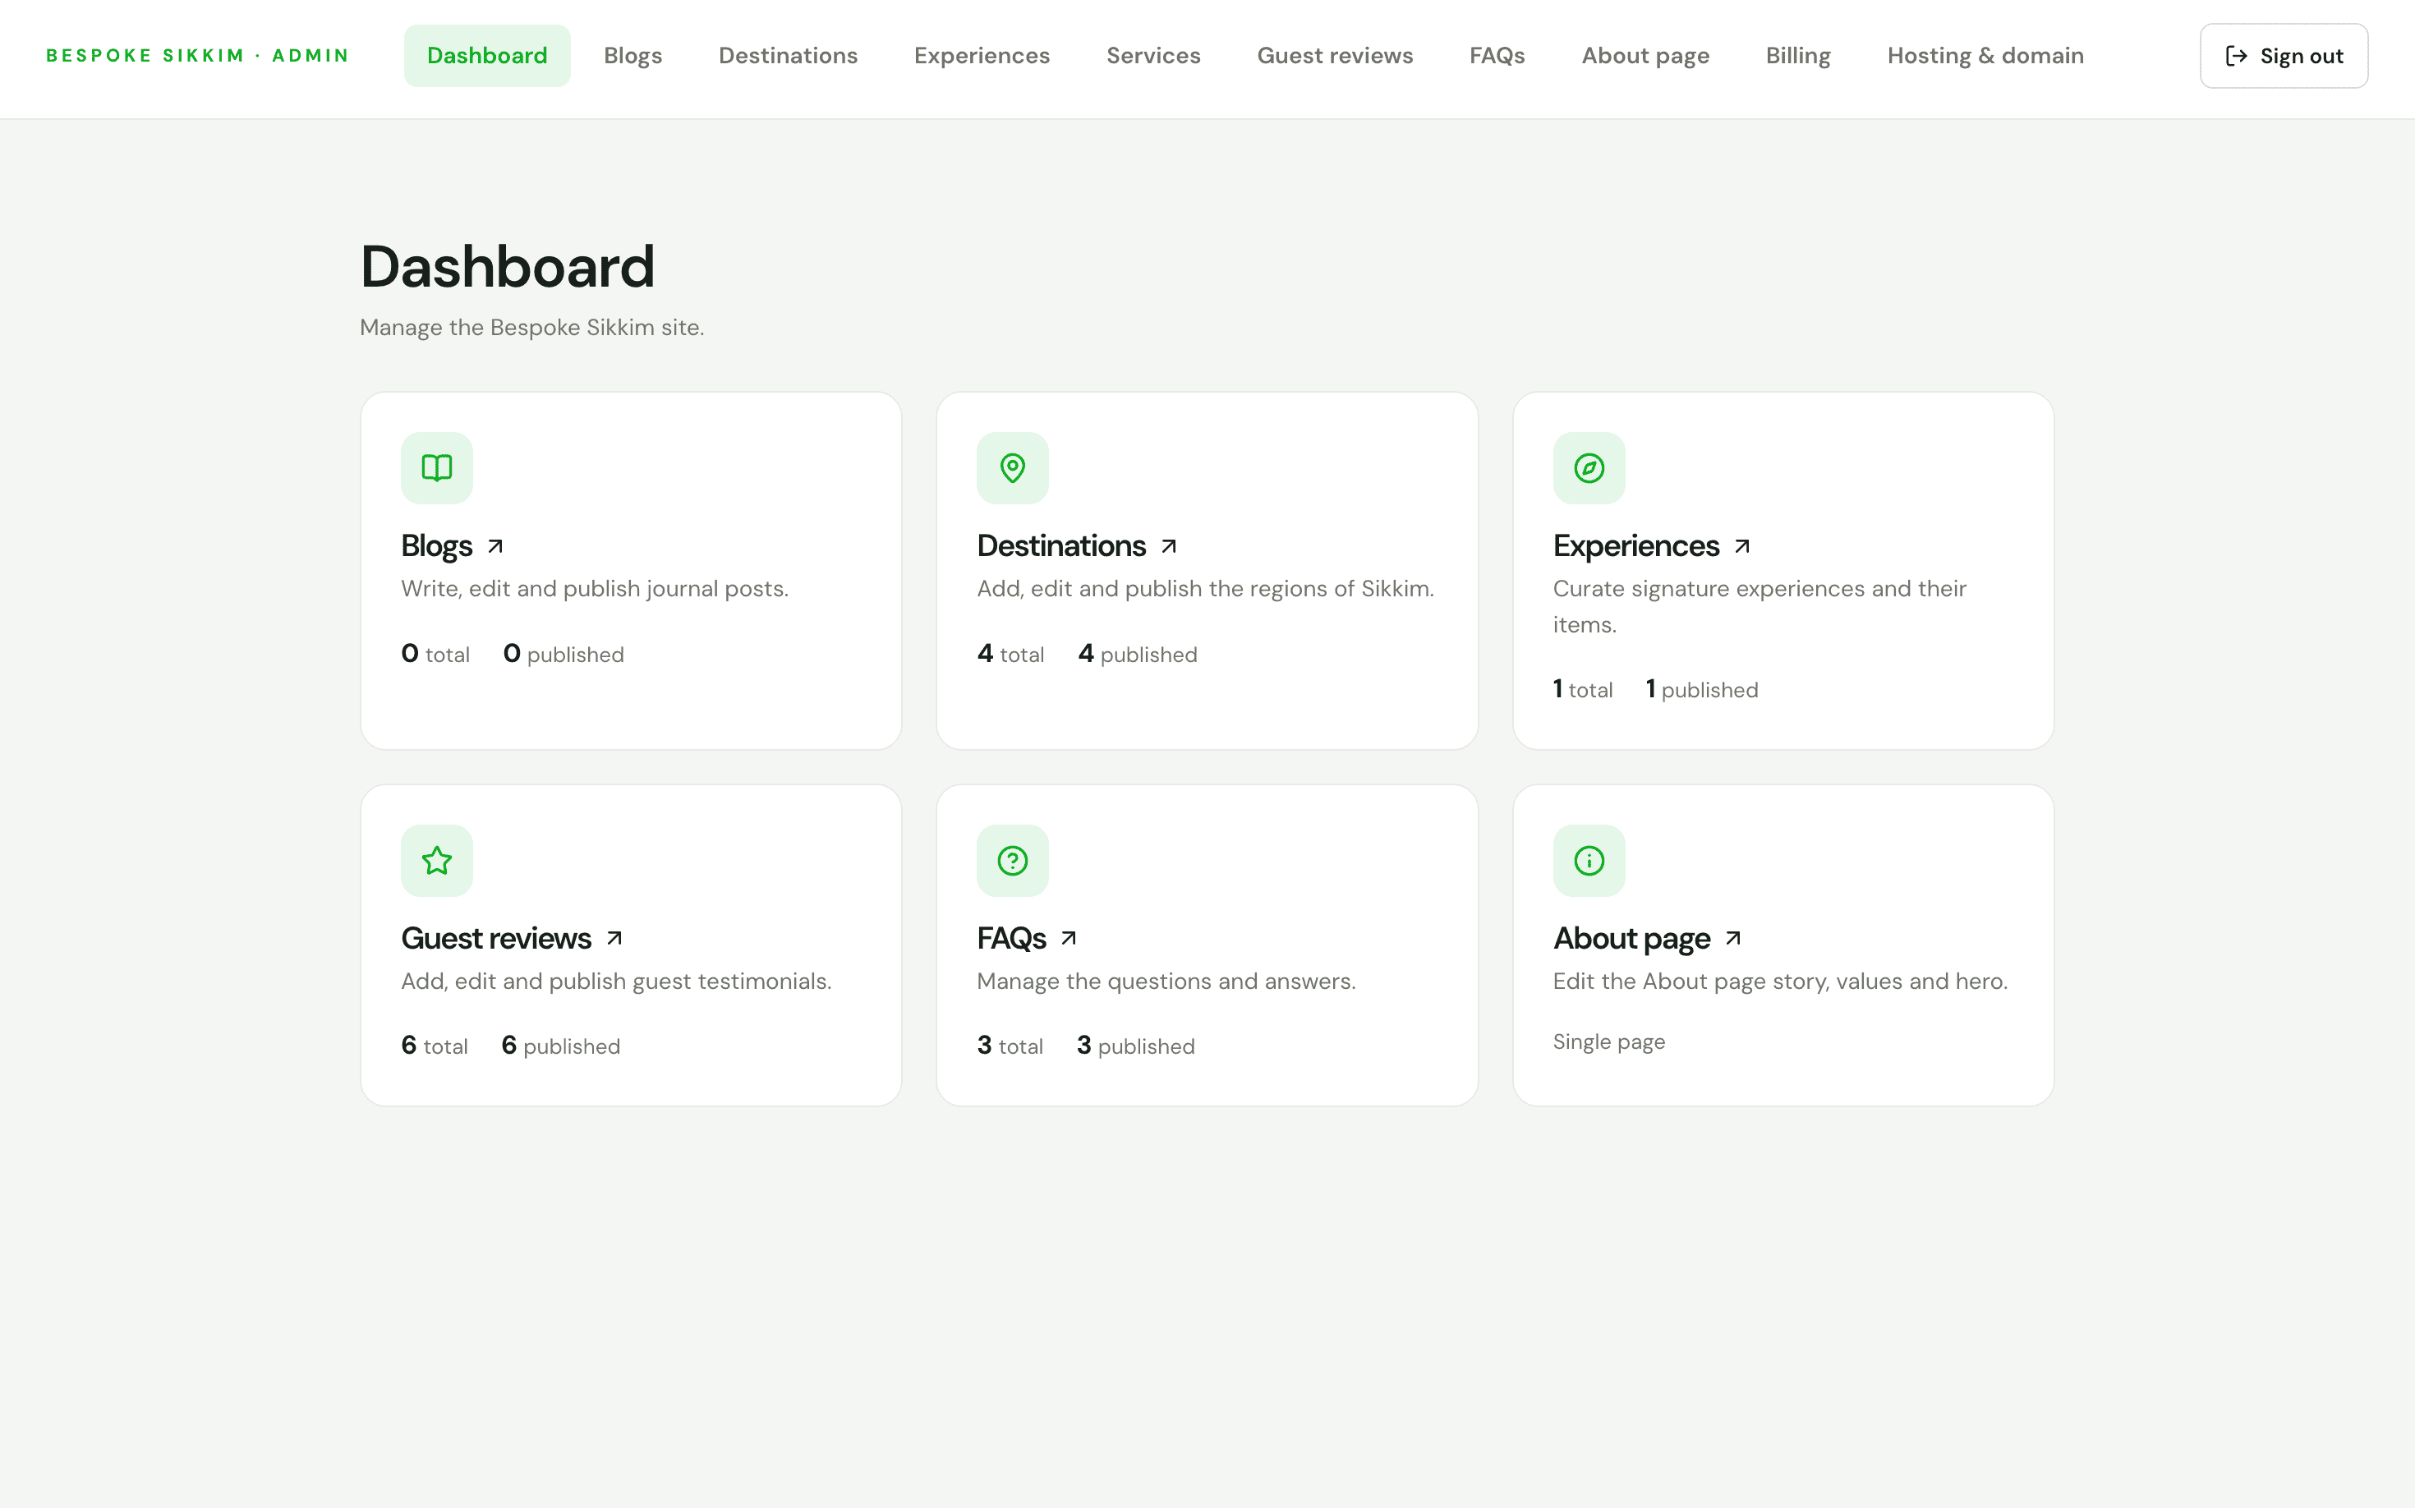The height and width of the screenshot is (1508, 2415).
Task: Click "3 published" in FAQs card
Action: pos(1135,1046)
